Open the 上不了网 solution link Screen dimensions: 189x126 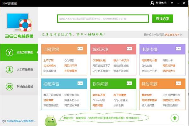pyautogui.click(x=48, y=60)
